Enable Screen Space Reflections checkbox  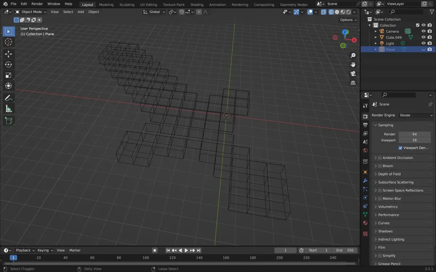[x=380, y=190]
